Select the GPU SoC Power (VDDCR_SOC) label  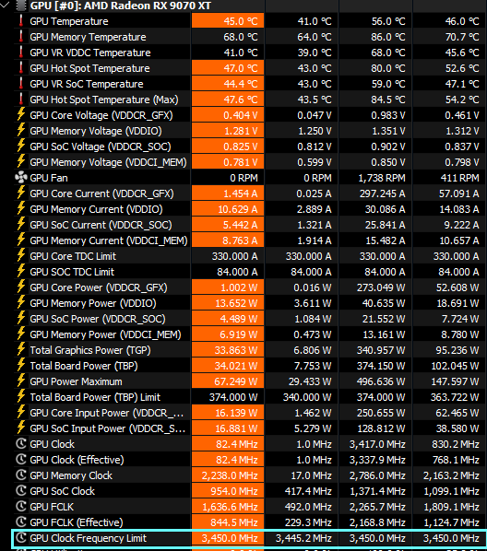pos(98,319)
